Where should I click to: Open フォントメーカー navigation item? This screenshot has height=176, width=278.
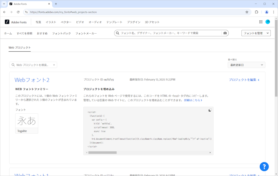click(86, 33)
